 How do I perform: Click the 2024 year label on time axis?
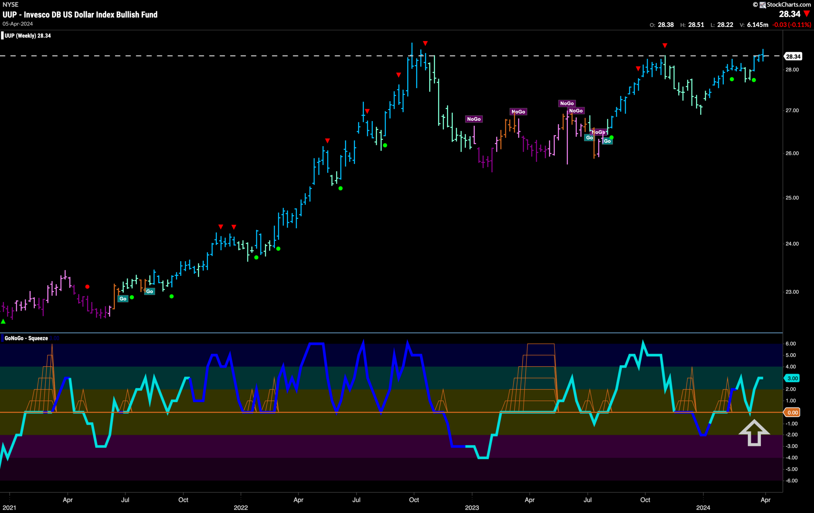click(703, 508)
